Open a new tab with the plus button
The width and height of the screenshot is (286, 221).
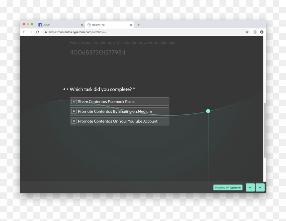click(139, 25)
